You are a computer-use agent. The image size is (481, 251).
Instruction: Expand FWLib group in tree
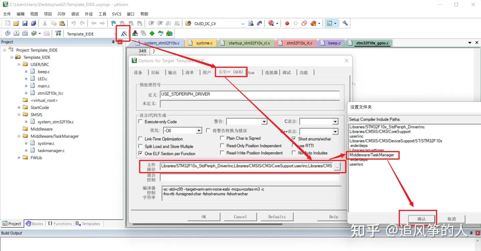pyautogui.click(x=19, y=157)
